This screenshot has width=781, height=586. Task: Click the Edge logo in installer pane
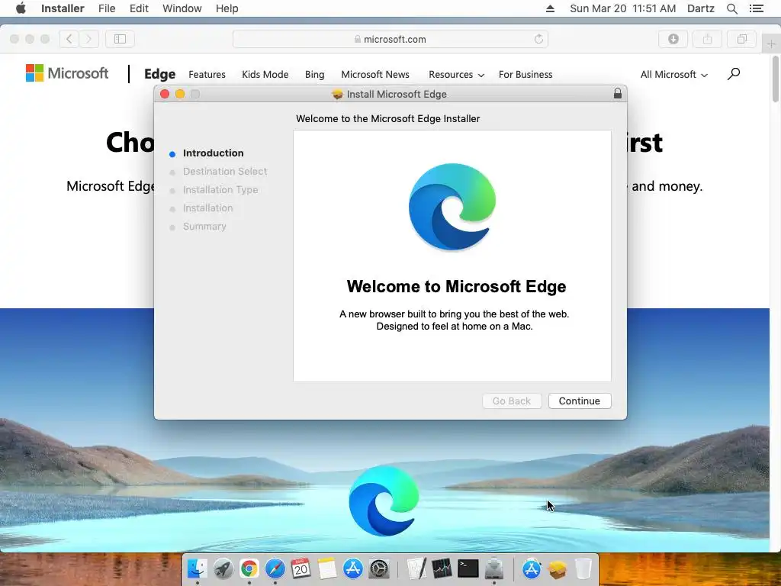(x=452, y=206)
